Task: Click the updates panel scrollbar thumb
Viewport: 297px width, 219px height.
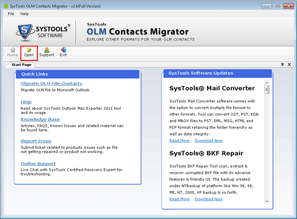Action: tap(267, 90)
